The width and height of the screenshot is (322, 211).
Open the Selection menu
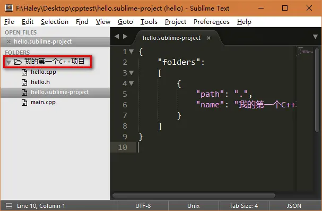[x=55, y=22]
